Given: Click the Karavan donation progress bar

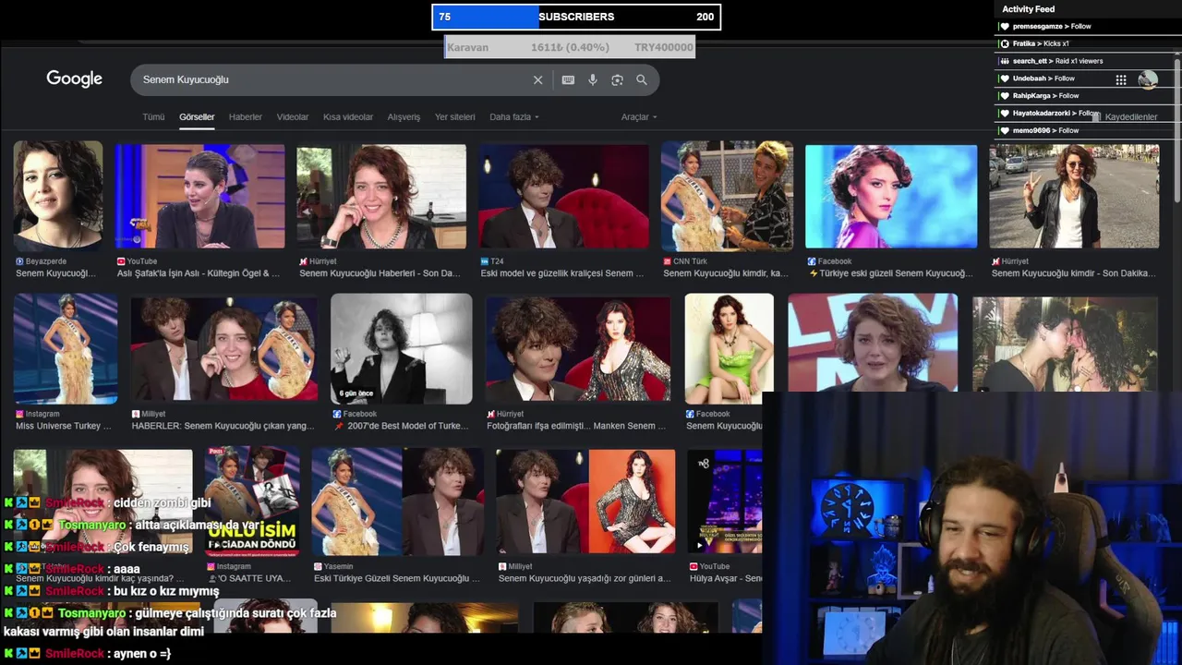Looking at the screenshot, I should click(x=570, y=47).
